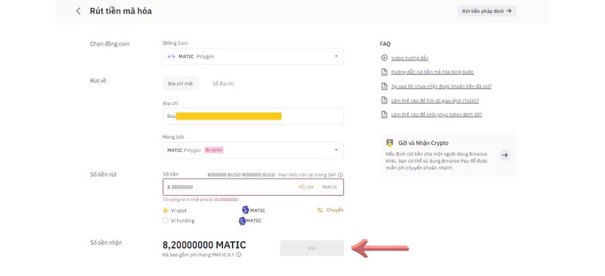Screen dimensions: 605x276
Task: Click the Ví Funding MATIC balance icon
Action: [x=242, y=221]
